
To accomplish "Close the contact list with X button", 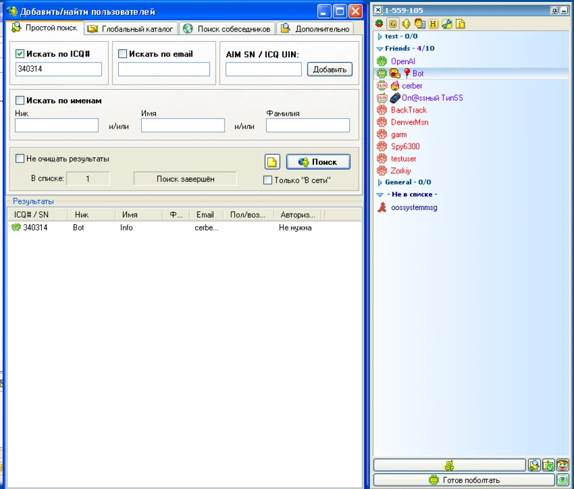I will tap(378, 10).
